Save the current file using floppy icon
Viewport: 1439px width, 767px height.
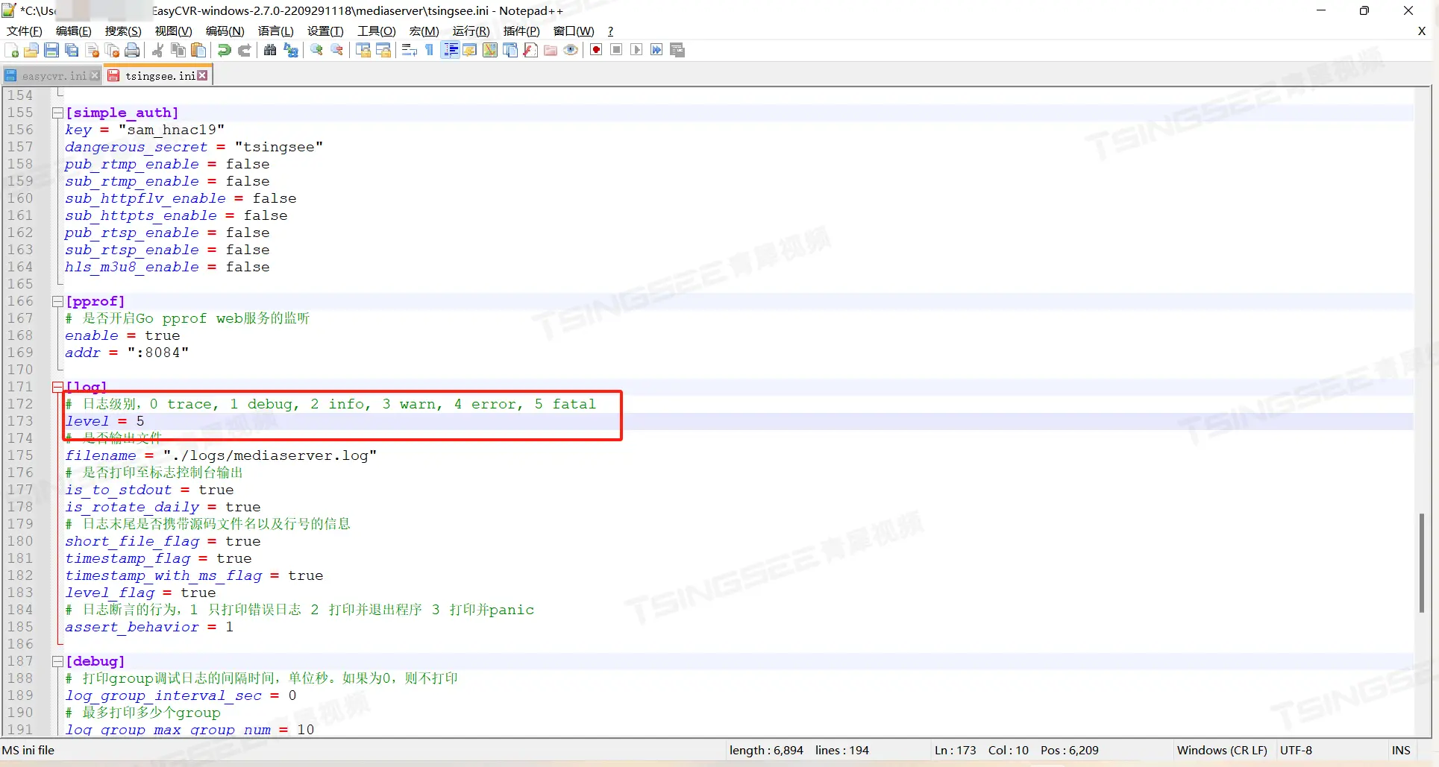pos(51,50)
